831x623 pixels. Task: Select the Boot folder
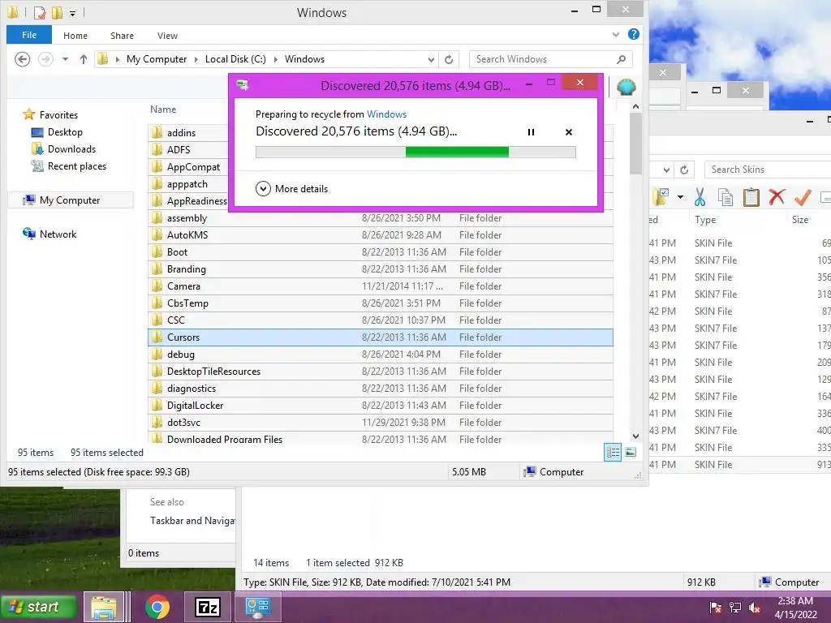click(x=381, y=252)
